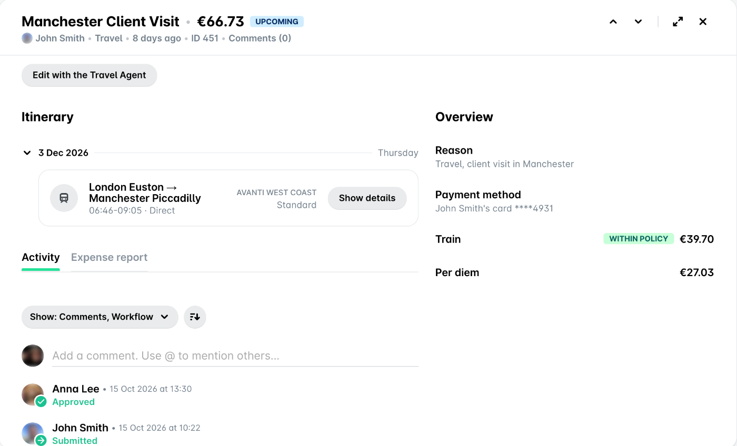Click the Thursday weekday label
Viewport: 737px width, 446px height.
(x=398, y=153)
